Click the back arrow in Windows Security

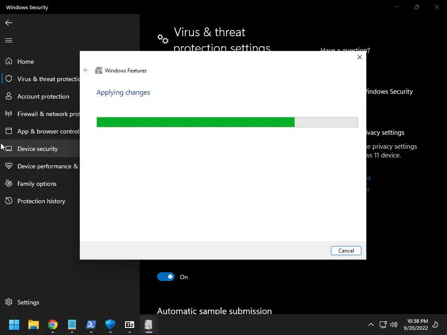9,23
